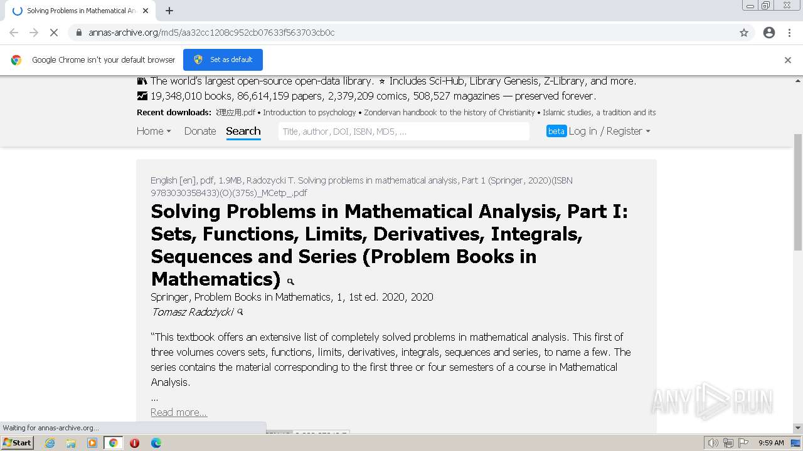Screen dimensions: 803x451
Task: Click the browser back arrow
Action: tap(14, 33)
